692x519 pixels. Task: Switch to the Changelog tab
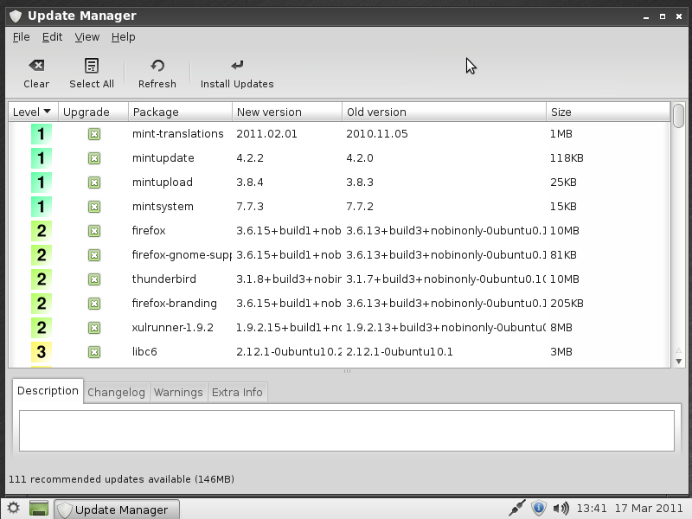(x=116, y=392)
